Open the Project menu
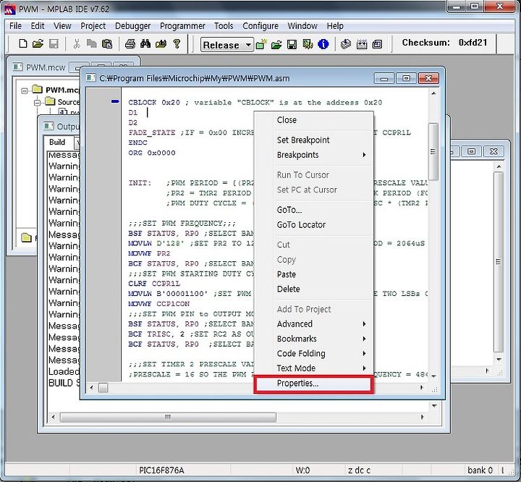 coord(93,26)
